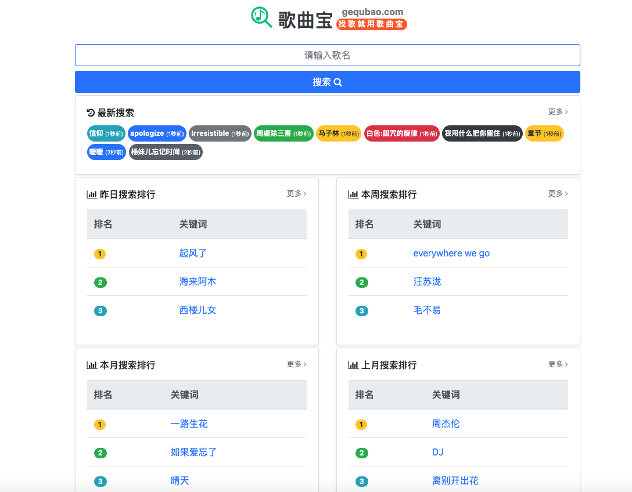Click the bar chart icon beside 本周搜索排行
632x492 pixels.
tap(353, 194)
